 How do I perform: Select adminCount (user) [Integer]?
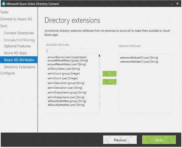[63, 78]
